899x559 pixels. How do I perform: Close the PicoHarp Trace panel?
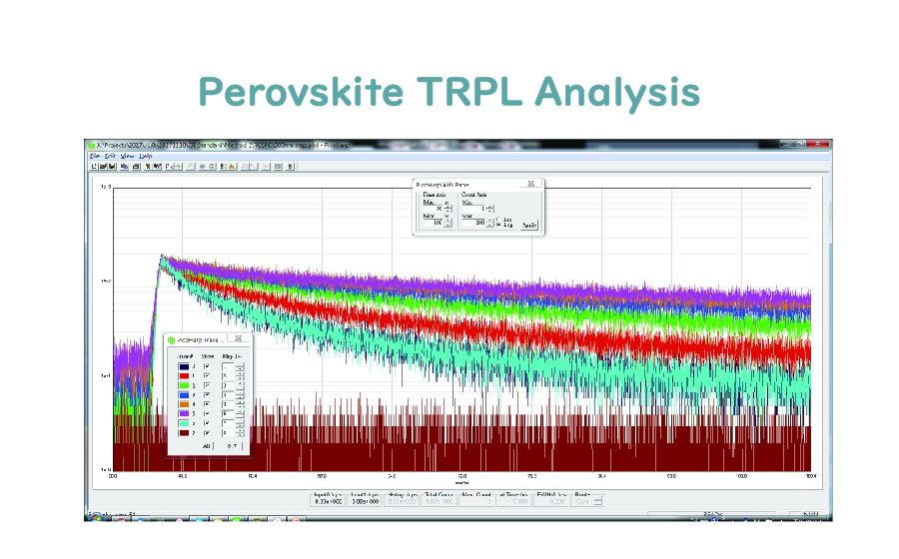[238, 339]
